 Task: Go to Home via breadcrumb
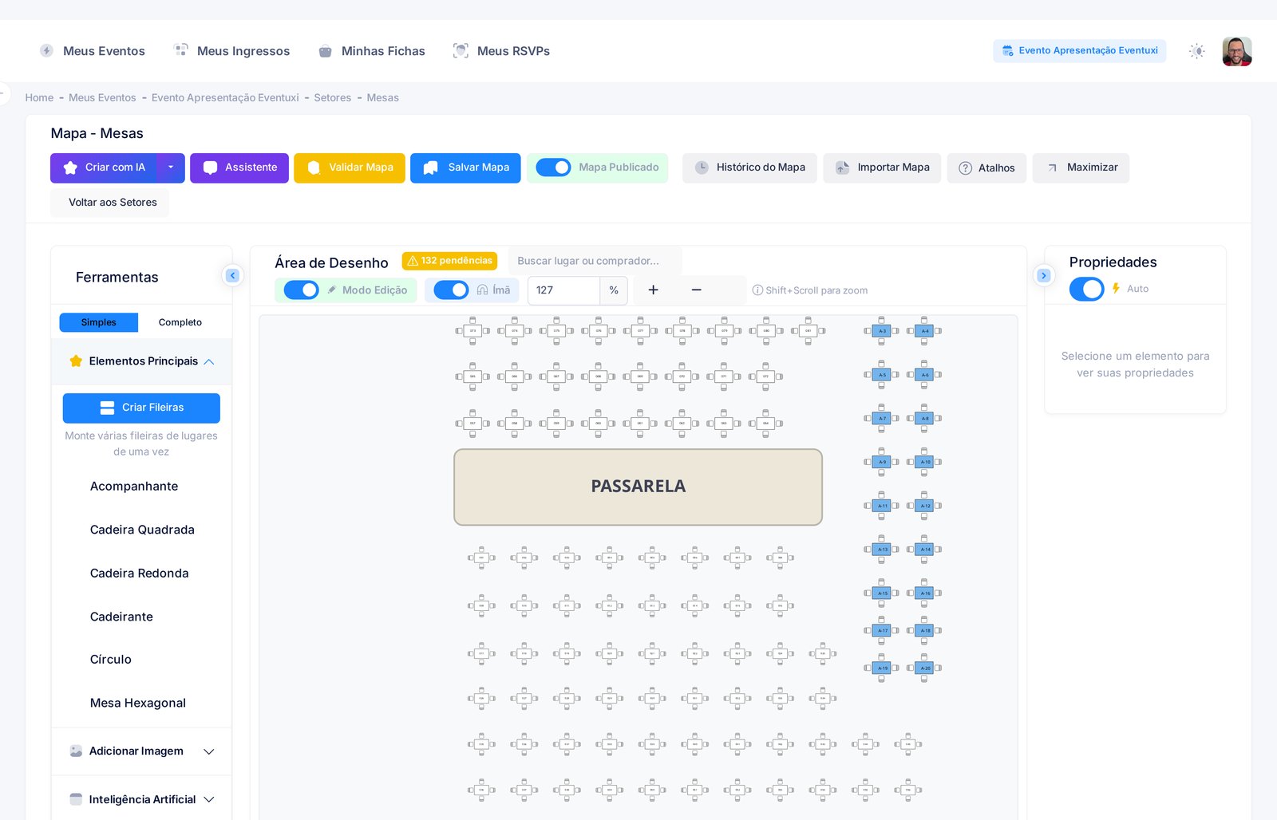tap(39, 97)
